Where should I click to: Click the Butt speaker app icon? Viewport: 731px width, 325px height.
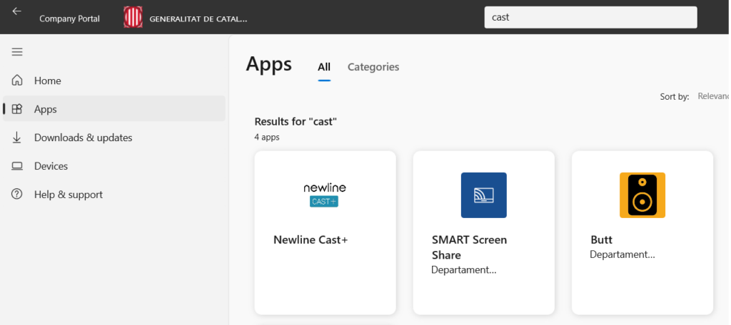[x=642, y=195]
